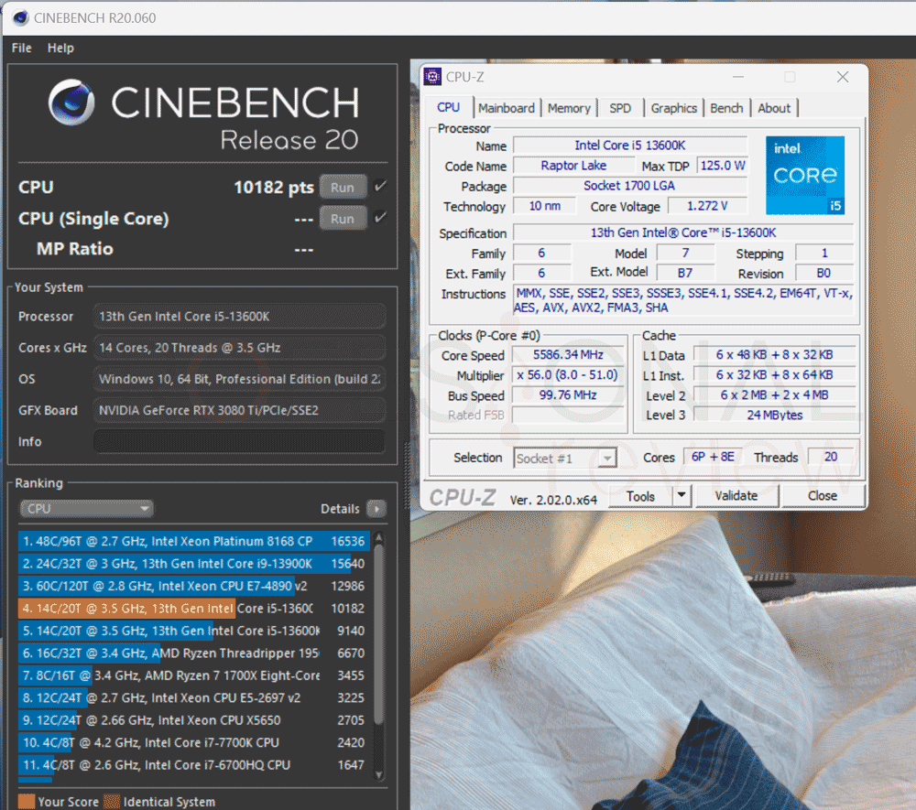Screen dimensions: 916x810
Task: Click the Code Name value Raptor Lake
Action: click(573, 166)
